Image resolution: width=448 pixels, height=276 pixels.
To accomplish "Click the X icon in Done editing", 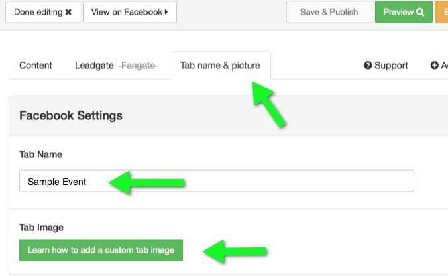I will coord(68,12).
